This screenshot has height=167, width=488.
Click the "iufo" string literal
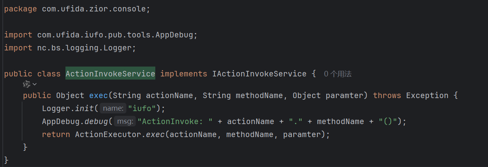[x=143, y=108]
